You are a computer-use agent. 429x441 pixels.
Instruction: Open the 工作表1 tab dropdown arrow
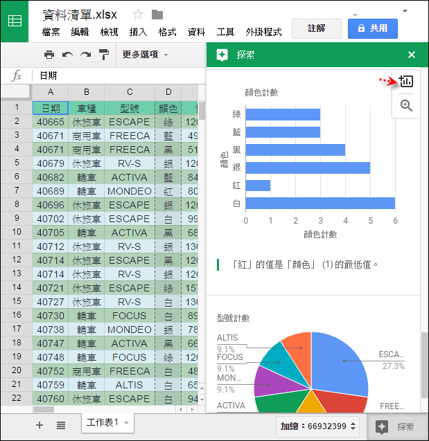click(x=126, y=423)
